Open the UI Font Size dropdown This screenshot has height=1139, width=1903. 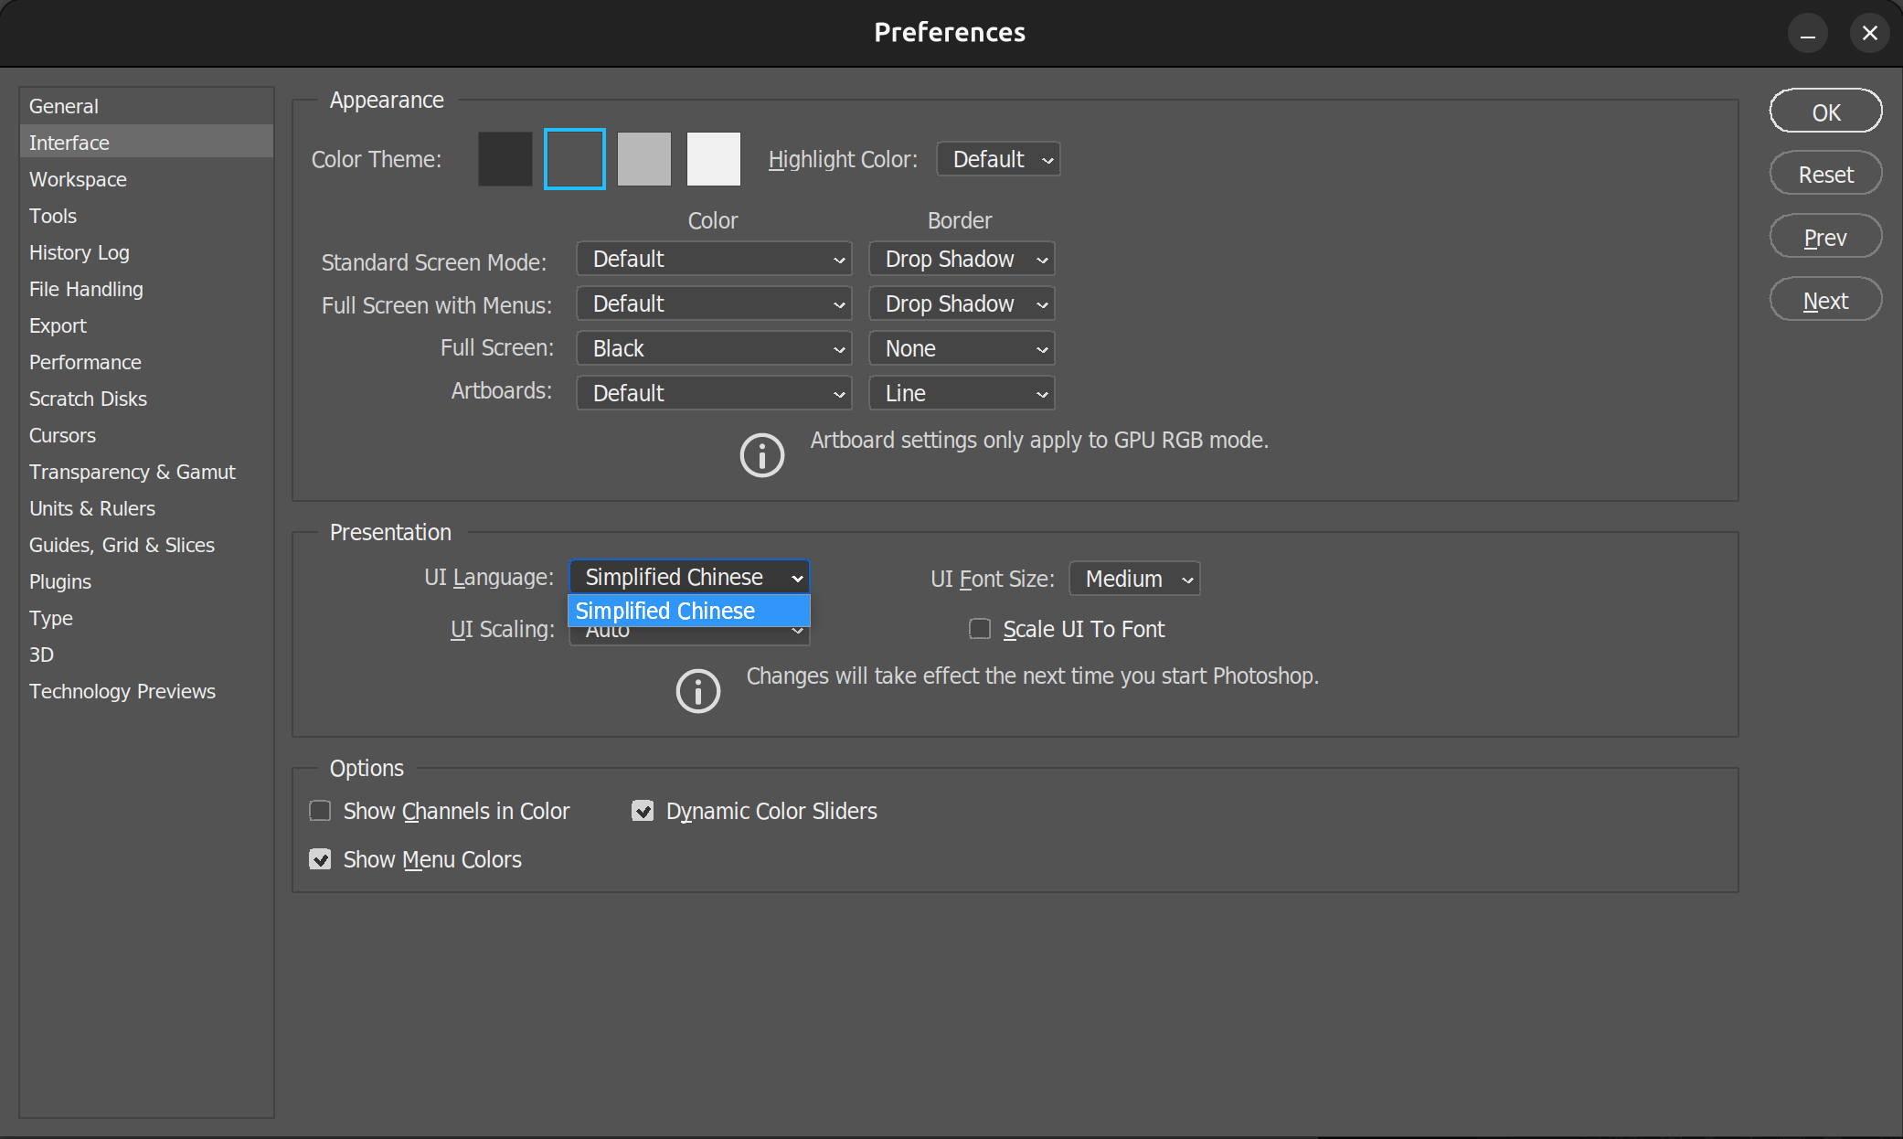(x=1134, y=579)
